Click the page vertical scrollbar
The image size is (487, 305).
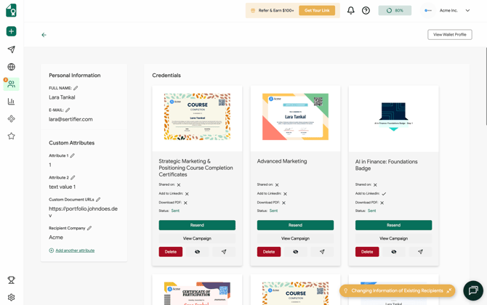486,86
